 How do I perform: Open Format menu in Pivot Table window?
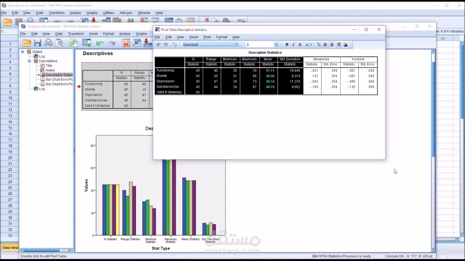(222, 37)
